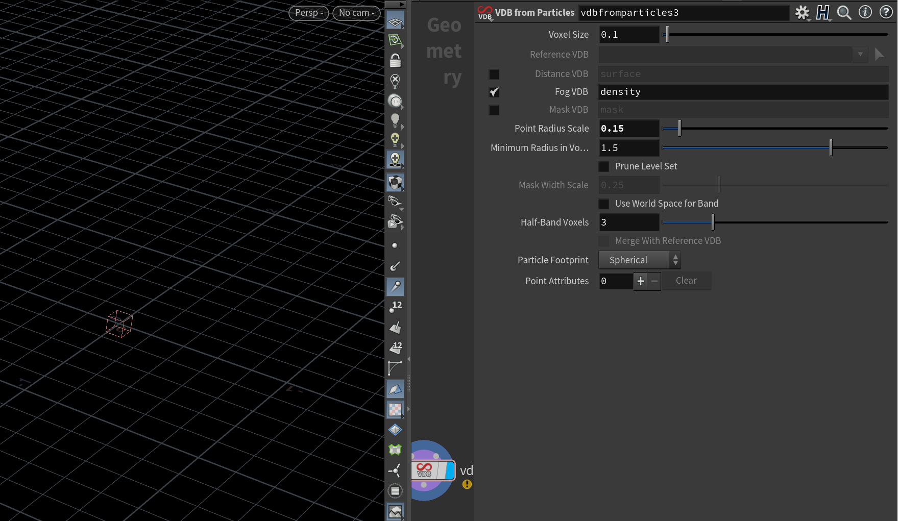
Task: Open the checkerboard background options icon
Action: pos(395,409)
